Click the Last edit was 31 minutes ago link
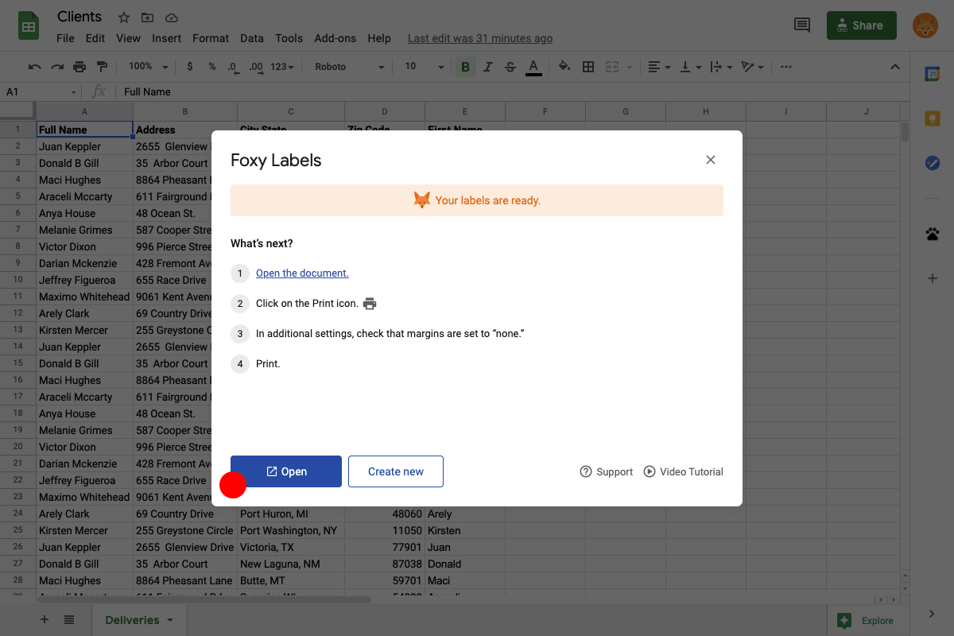 [480, 38]
